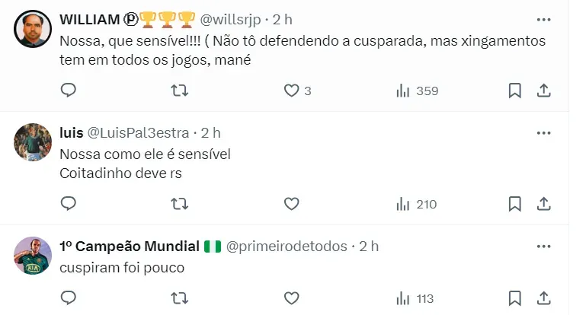Bookmark WILLIAM's tweet
Image resolution: width=586 pixels, height=315 pixels.
[x=514, y=91]
